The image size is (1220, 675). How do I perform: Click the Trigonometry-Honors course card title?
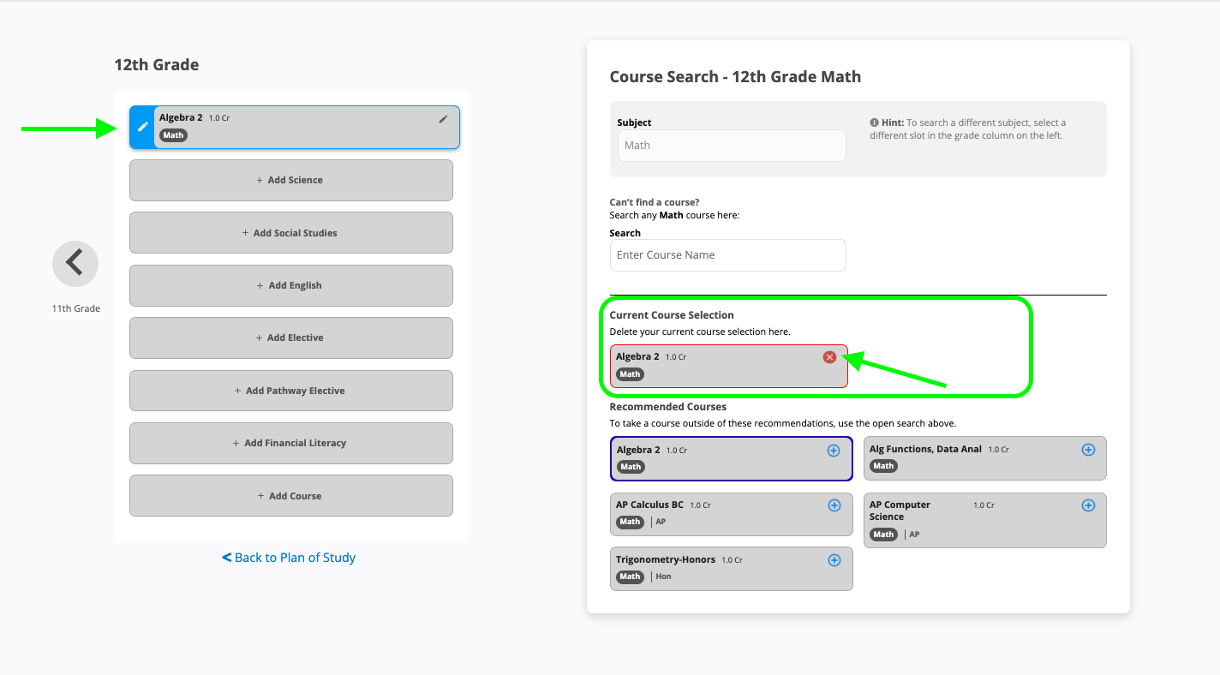click(665, 559)
